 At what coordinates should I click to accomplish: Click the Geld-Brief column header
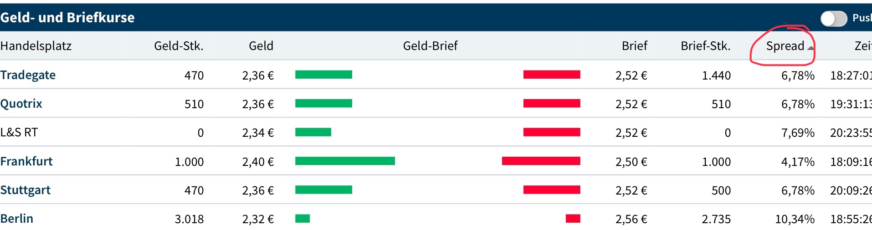click(x=430, y=46)
